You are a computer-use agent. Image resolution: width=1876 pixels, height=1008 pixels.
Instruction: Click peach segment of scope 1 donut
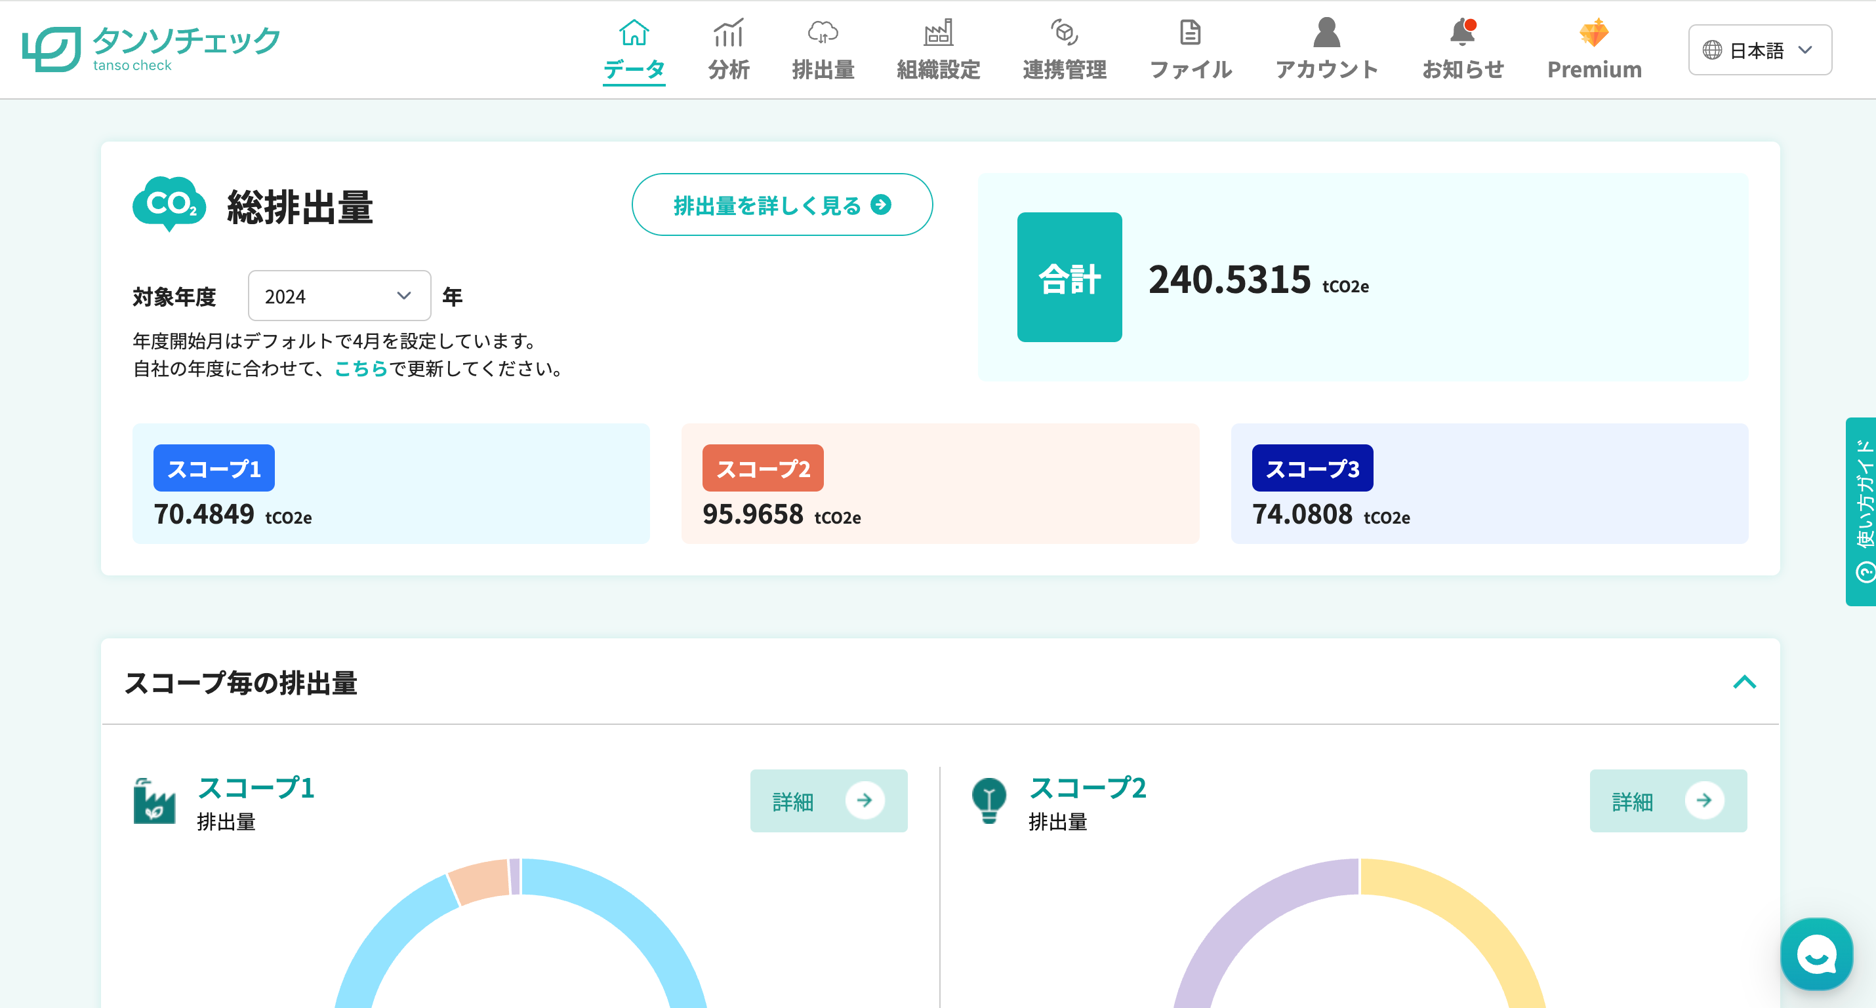coord(480,882)
